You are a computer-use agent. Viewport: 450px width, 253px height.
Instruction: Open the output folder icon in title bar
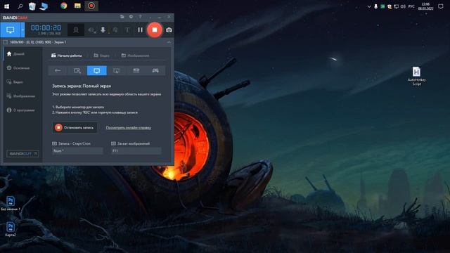coord(122,17)
